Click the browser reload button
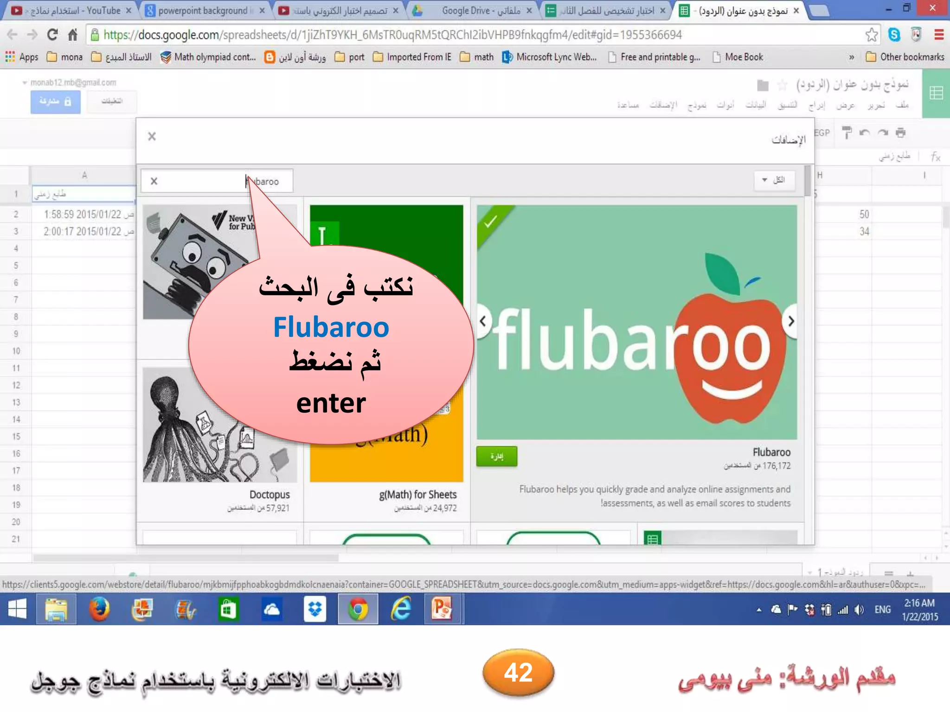Screen dimensions: 950x712 (x=52, y=35)
